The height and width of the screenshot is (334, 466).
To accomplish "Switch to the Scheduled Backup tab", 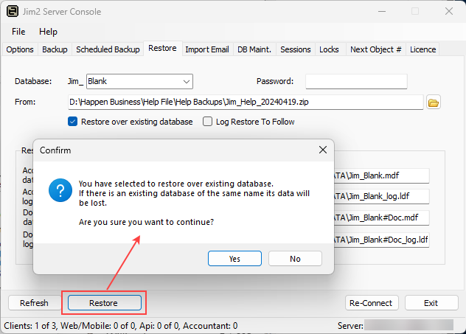I will 108,49.
